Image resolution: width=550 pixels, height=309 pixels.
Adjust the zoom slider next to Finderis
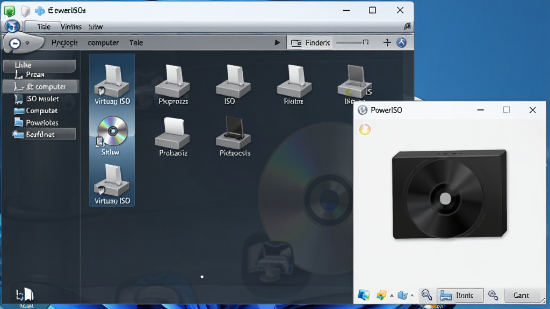(352, 42)
